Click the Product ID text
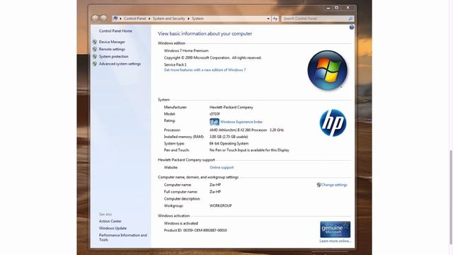The height and width of the screenshot is (255, 453). tap(195, 230)
